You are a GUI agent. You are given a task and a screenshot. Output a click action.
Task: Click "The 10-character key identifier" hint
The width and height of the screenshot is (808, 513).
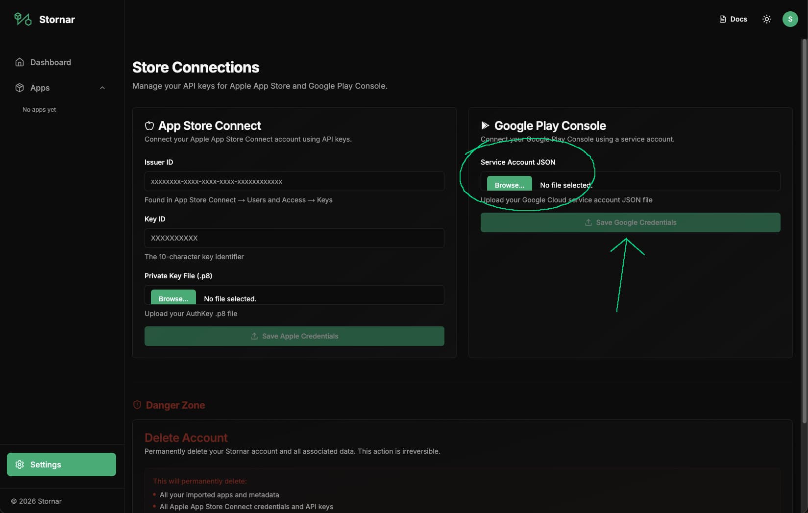pyautogui.click(x=194, y=257)
